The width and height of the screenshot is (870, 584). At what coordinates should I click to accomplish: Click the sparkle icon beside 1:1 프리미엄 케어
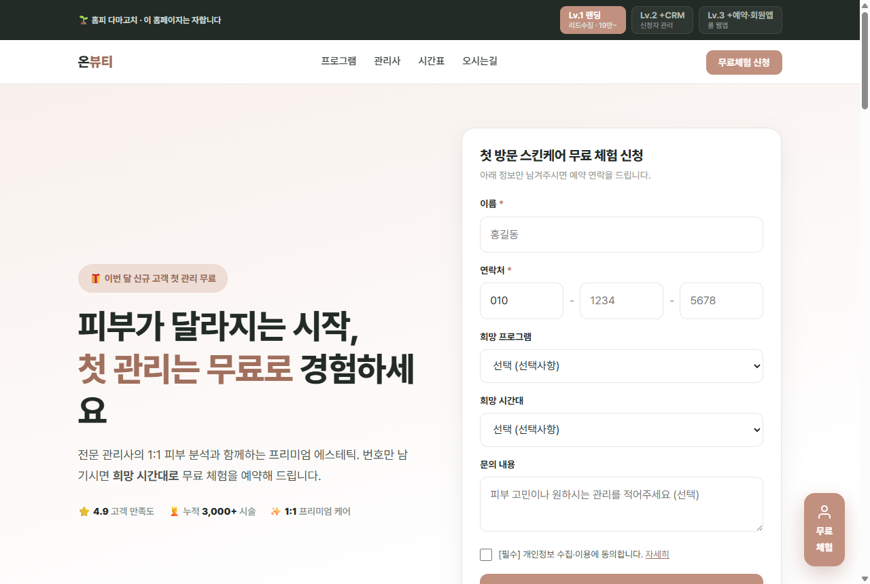275,511
